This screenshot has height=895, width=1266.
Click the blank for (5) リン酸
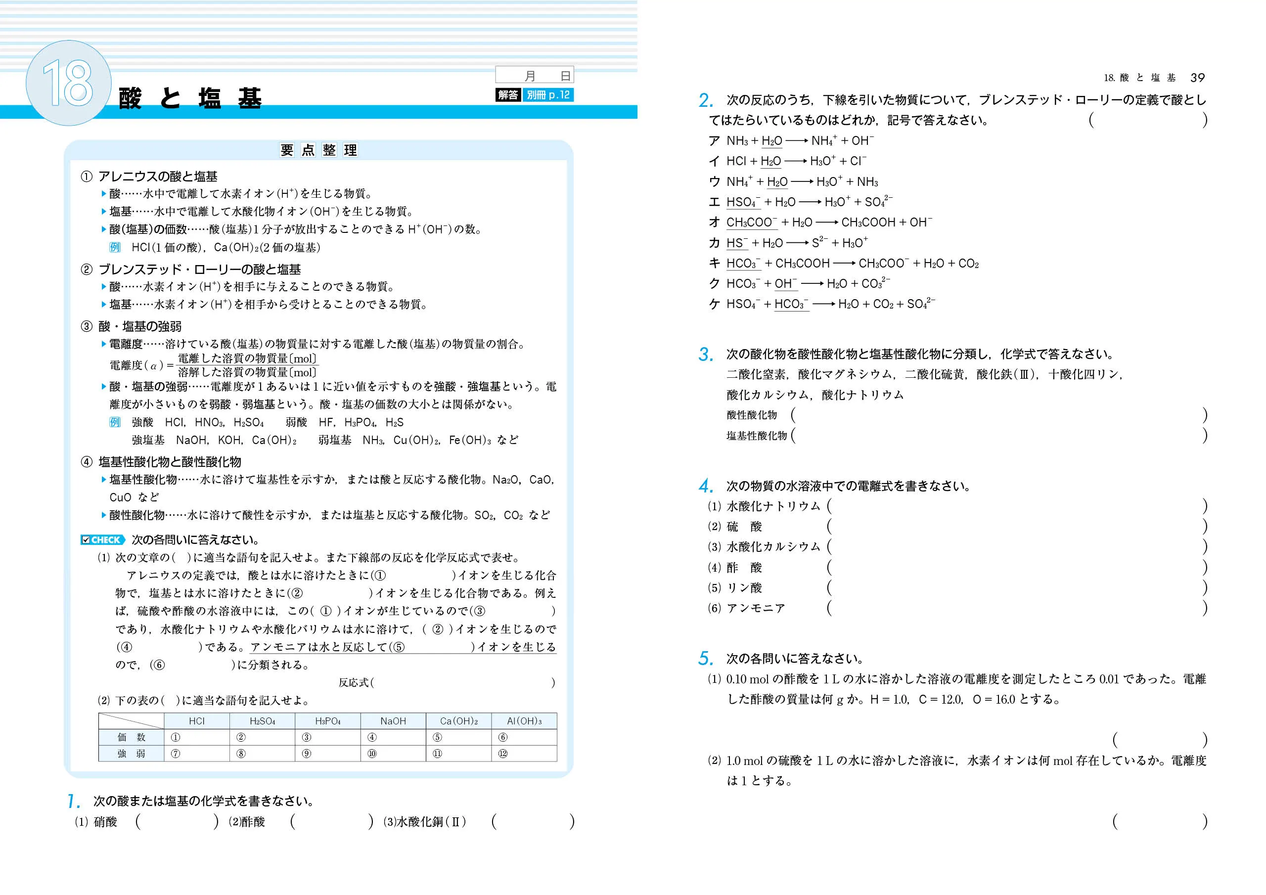[1017, 588]
